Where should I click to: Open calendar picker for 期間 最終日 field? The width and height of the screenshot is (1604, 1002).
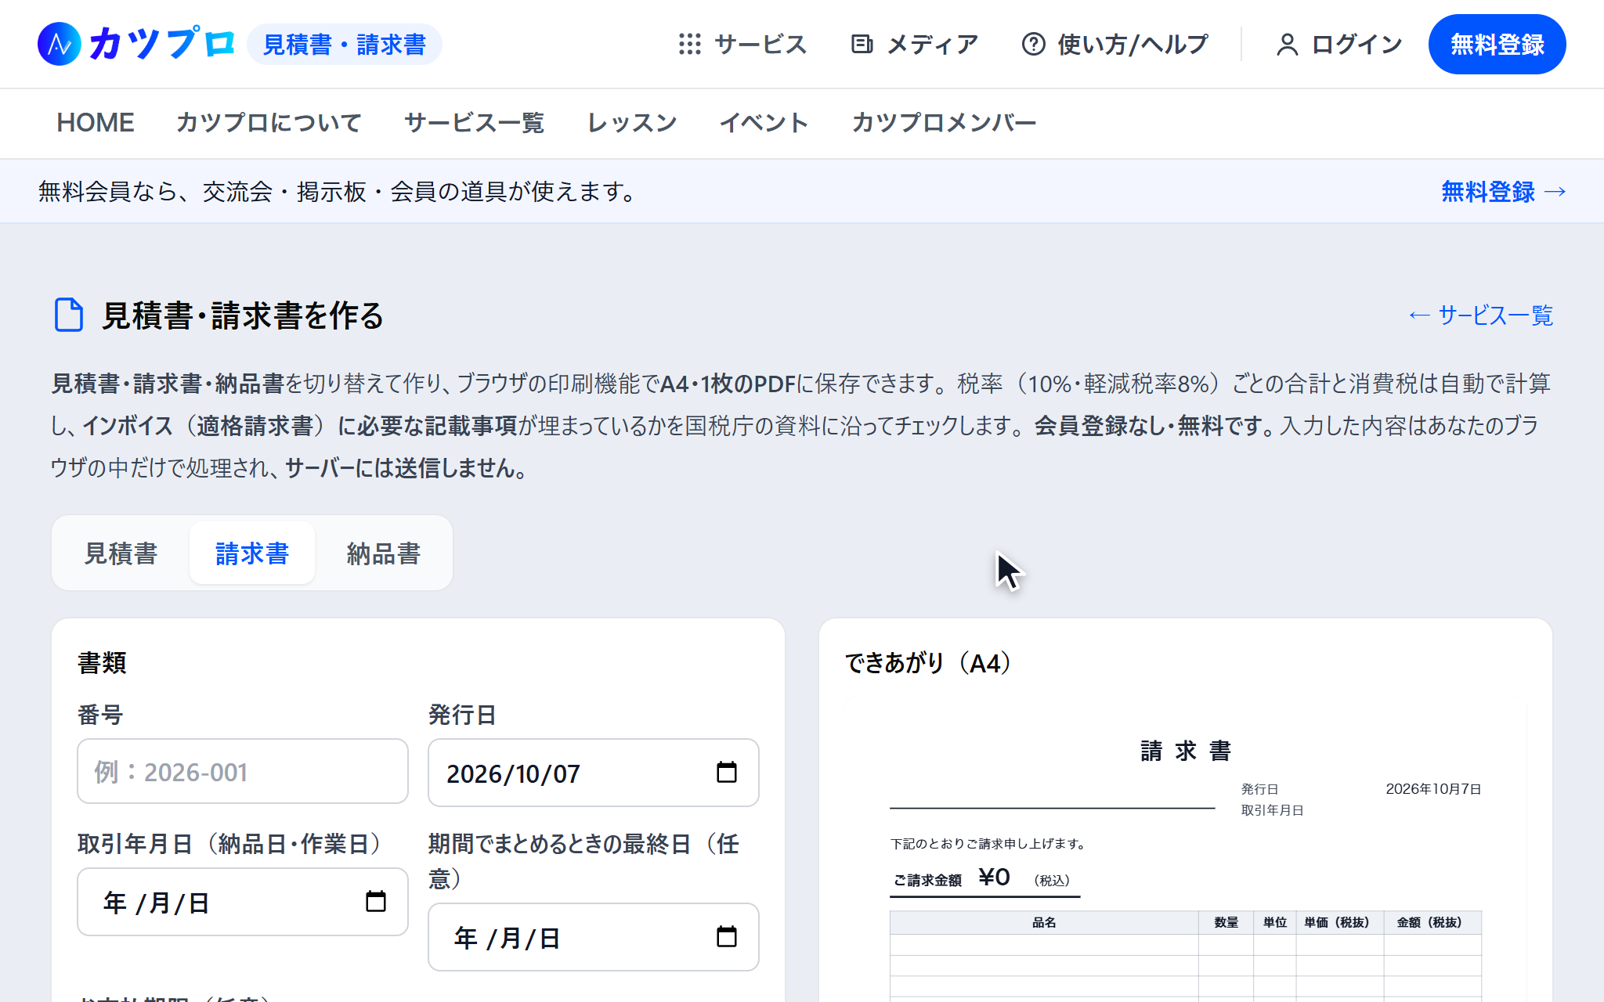tap(727, 937)
